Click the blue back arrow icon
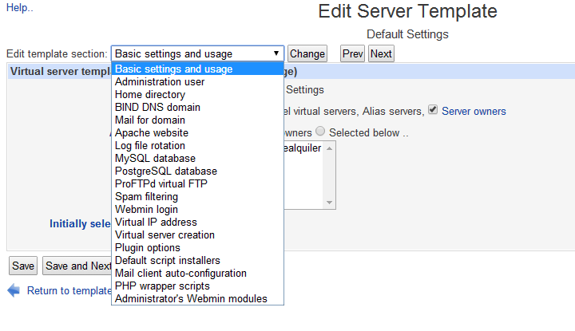The height and width of the screenshot is (331, 575). pos(14,290)
